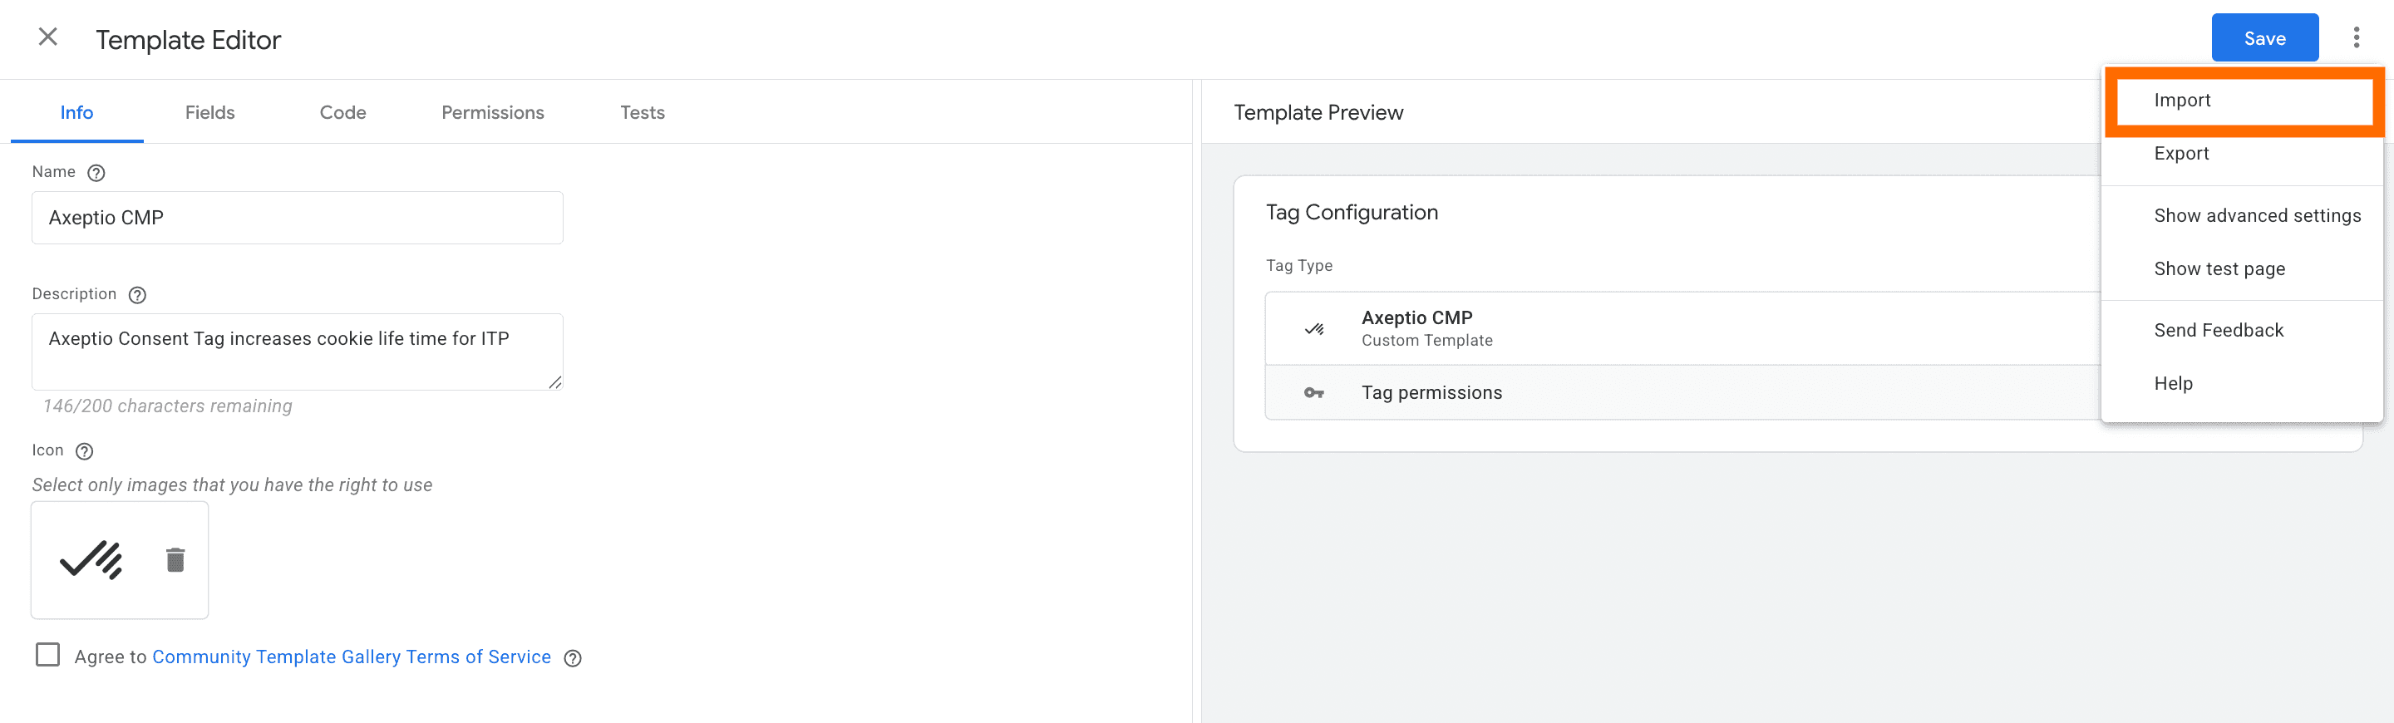Go to the Tests tab

pos(643,112)
